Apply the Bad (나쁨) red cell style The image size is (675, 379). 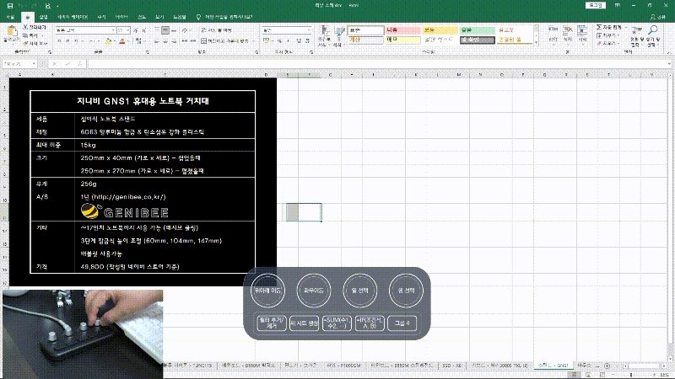point(402,30)
